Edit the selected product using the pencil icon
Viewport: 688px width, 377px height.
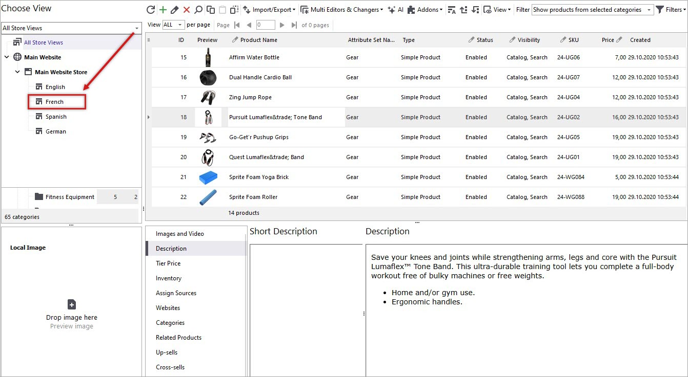point(174,9)
